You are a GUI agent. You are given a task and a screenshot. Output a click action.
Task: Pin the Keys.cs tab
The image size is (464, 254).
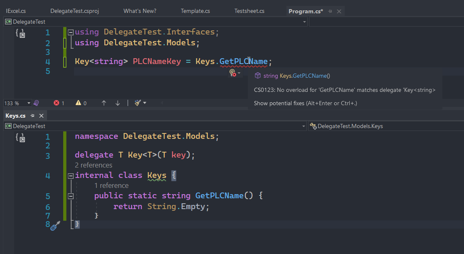point(32,116)
